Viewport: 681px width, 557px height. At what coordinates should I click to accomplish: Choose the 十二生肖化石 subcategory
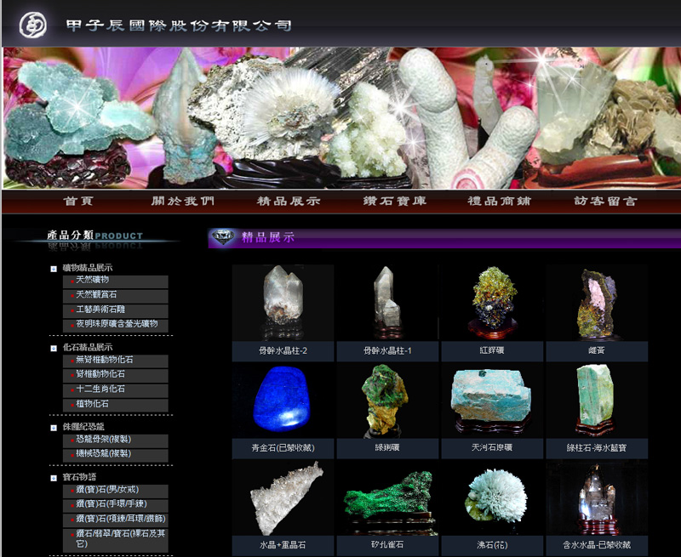click(100, 389)
